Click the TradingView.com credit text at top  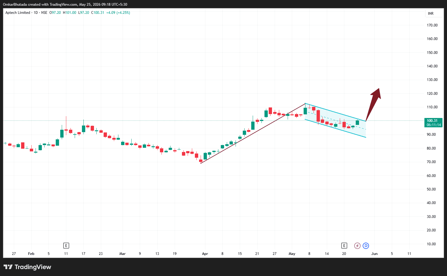[63, 5]
